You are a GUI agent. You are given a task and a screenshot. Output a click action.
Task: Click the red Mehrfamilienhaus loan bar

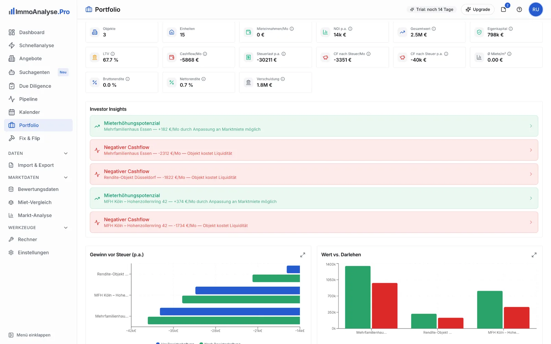[x=385, y=306]
